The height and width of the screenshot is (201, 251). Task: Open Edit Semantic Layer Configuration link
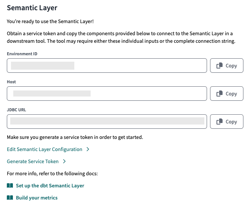(x=44, y=150)
